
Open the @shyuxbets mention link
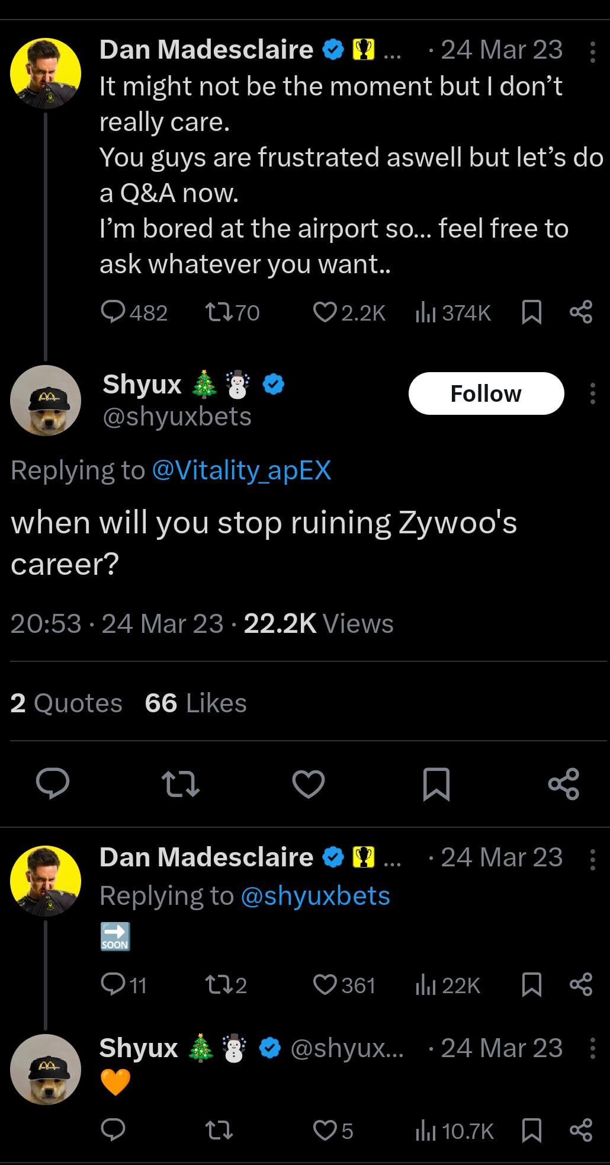click(x=315, y=895)
